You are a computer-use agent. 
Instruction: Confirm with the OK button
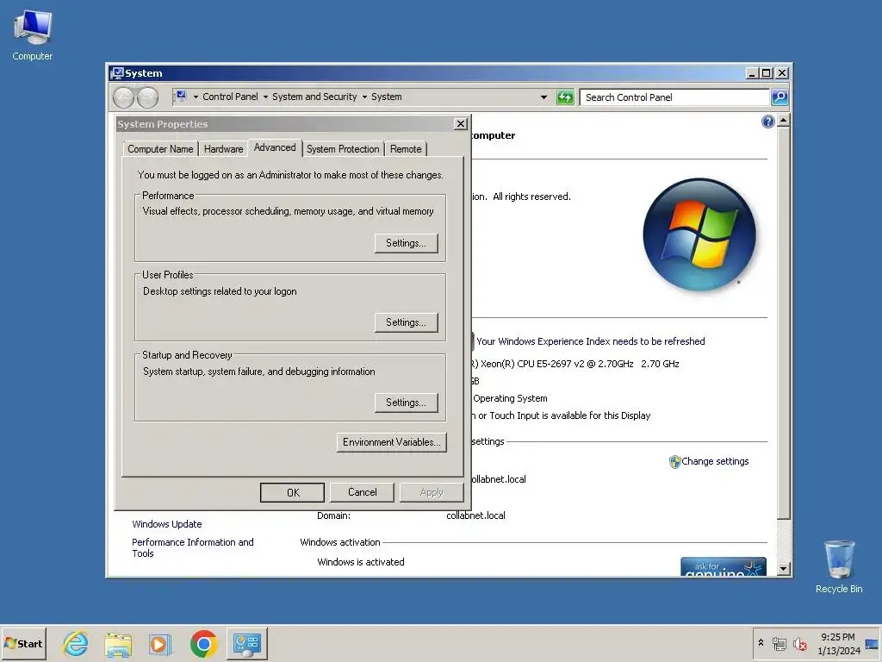tap(293, 492)
